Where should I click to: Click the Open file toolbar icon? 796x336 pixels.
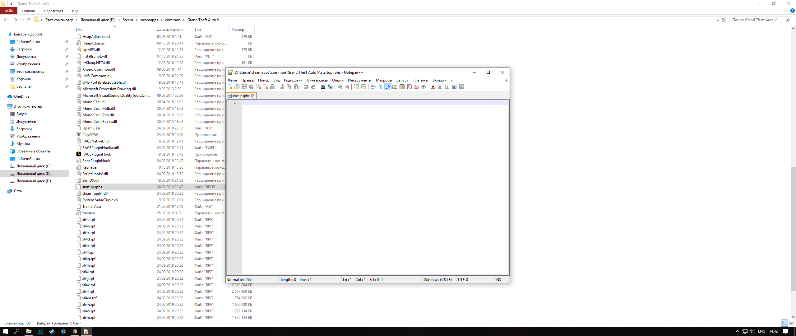click(237, 87)
